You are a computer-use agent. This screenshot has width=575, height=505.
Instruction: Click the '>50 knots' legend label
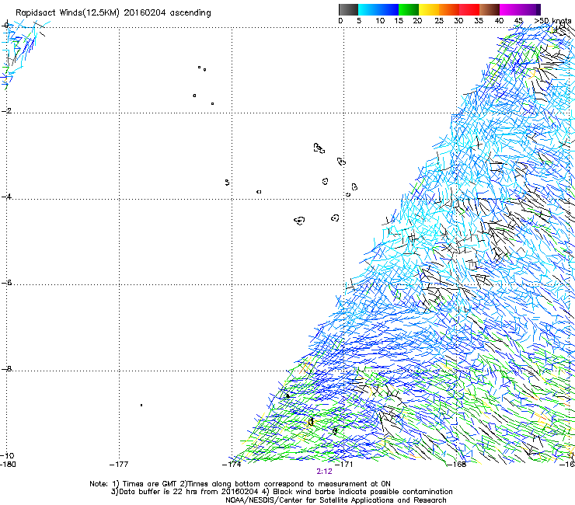point(552,21)
